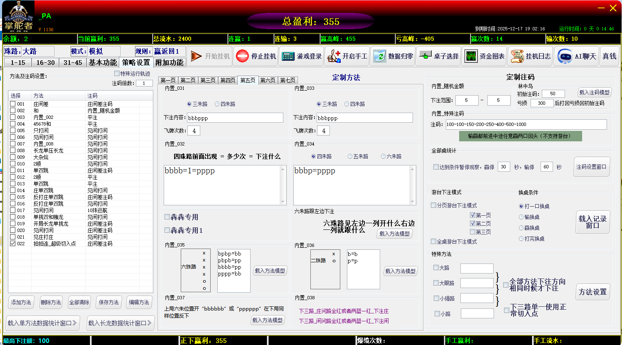The height and width of the screenshot is (345, 622).
Task: Switch to the 基本功能 tab
Action: tap(103, 62)
